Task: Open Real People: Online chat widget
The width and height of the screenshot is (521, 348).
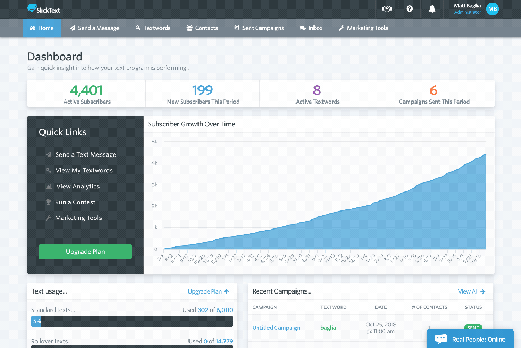Action: coord(470,338)
